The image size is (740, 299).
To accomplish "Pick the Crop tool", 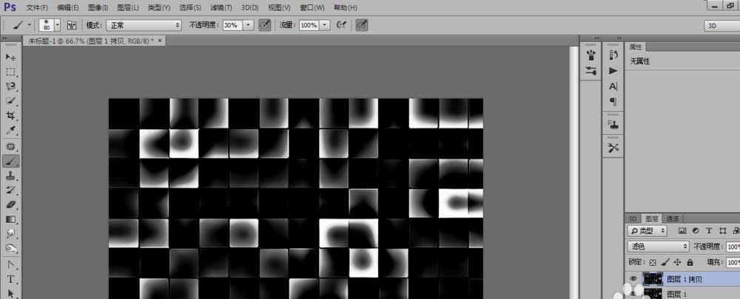I will click(x=11, y=116).
